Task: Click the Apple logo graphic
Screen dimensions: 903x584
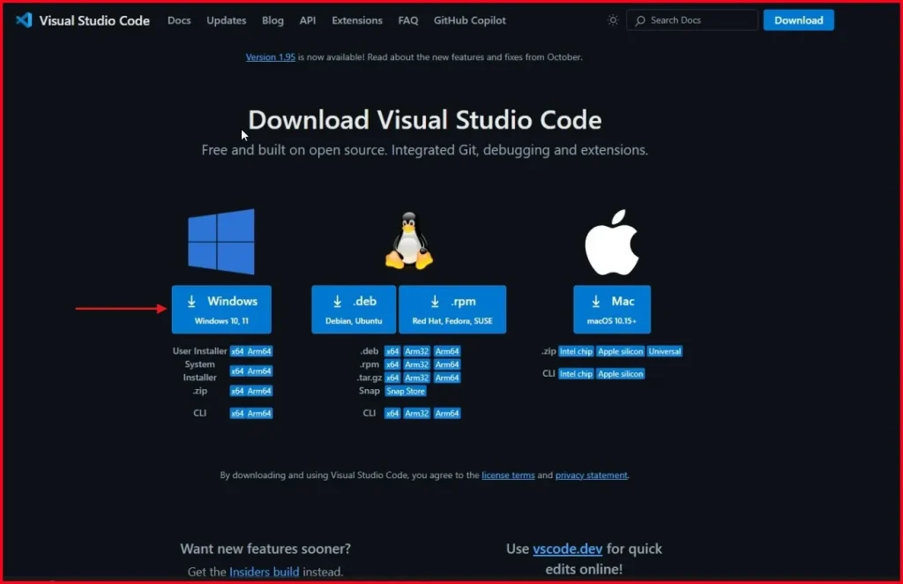Action: click(612, 242)
